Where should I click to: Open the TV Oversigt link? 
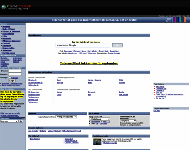(x=95, y=121)
